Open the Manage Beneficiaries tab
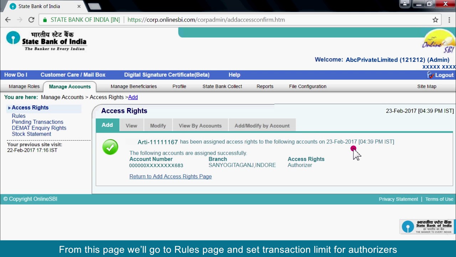 (x=134, y=86)
